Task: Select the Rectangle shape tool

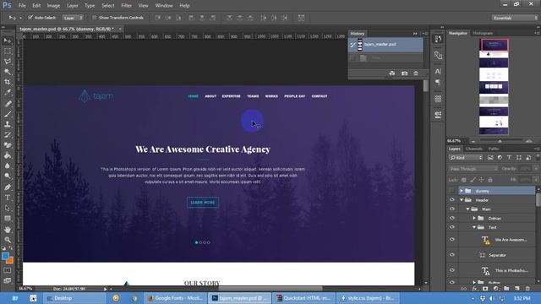Action: click(x=8, y=218)
